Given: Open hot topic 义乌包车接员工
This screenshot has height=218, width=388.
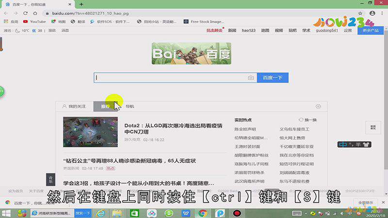Looking at the screenshot, I should click(x=294, y=129).
